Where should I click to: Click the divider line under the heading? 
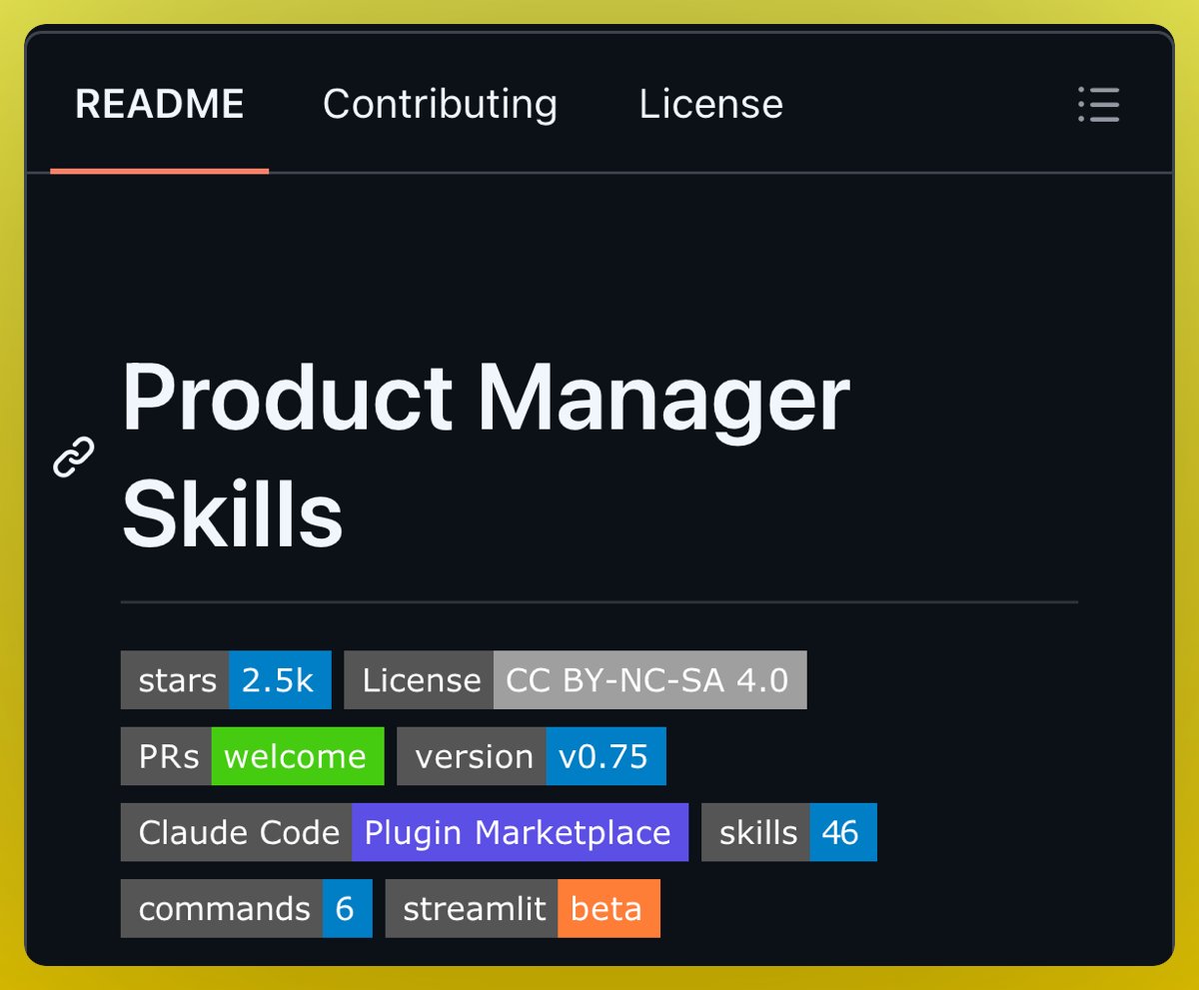coord(599,600)
